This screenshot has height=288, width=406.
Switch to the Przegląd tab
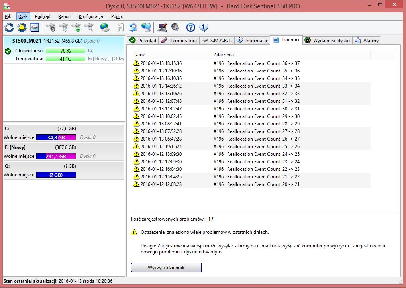(x=143, y=40)
